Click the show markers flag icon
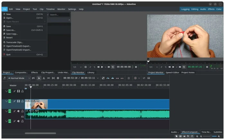225x140 pixels. point(188,136)
